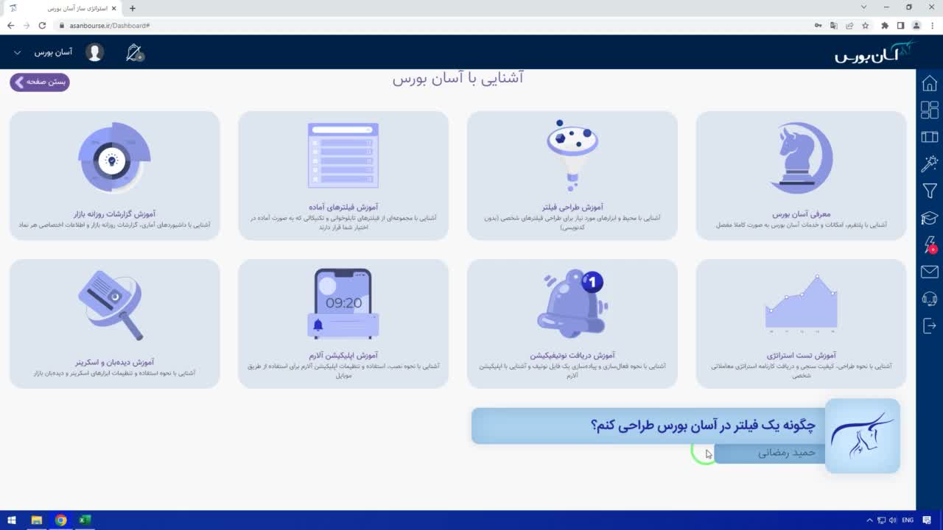Open the آموزش فیلترهای آماده card
Screen dimensions: 943x530
click(x=343, y=175)
